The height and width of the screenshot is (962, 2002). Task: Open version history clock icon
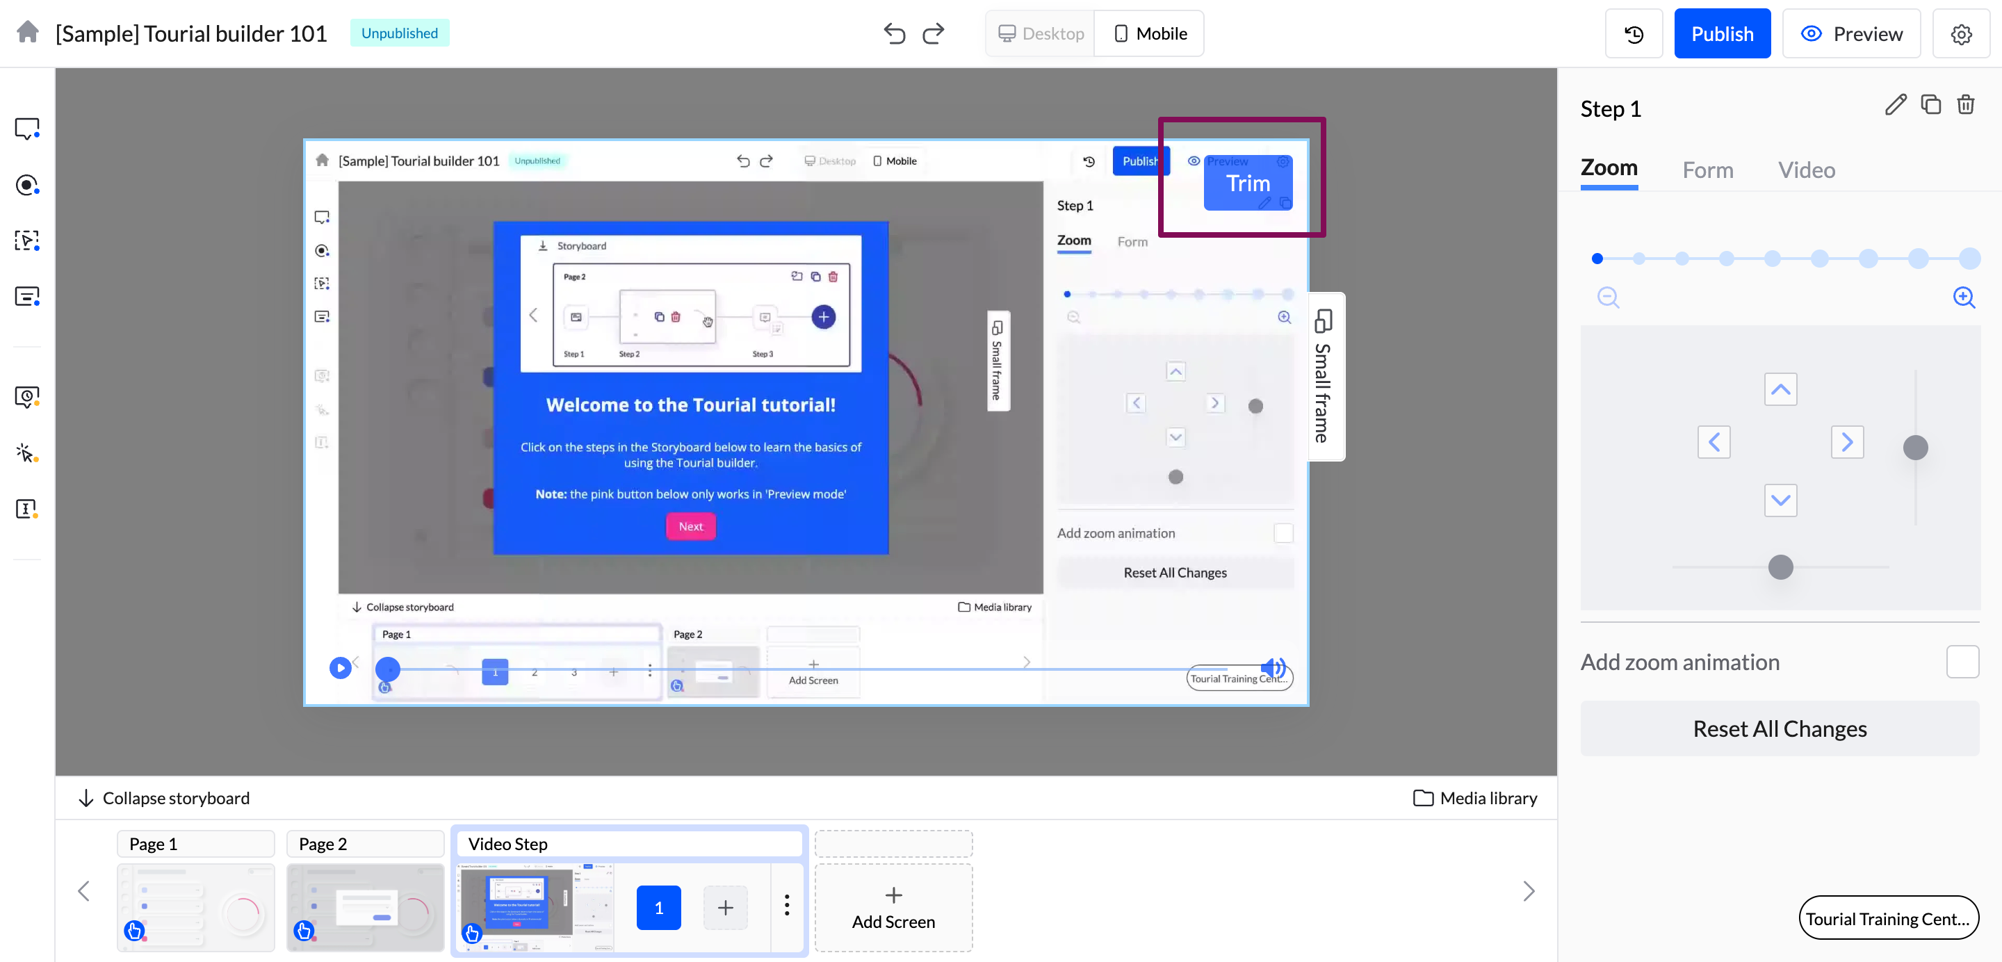click(1634, 34)
